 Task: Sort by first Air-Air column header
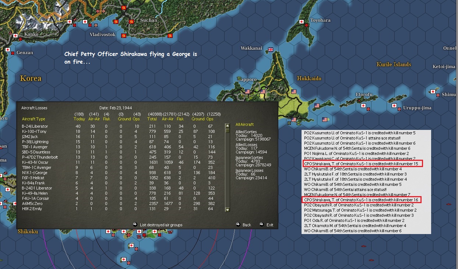tap(94, 119)
